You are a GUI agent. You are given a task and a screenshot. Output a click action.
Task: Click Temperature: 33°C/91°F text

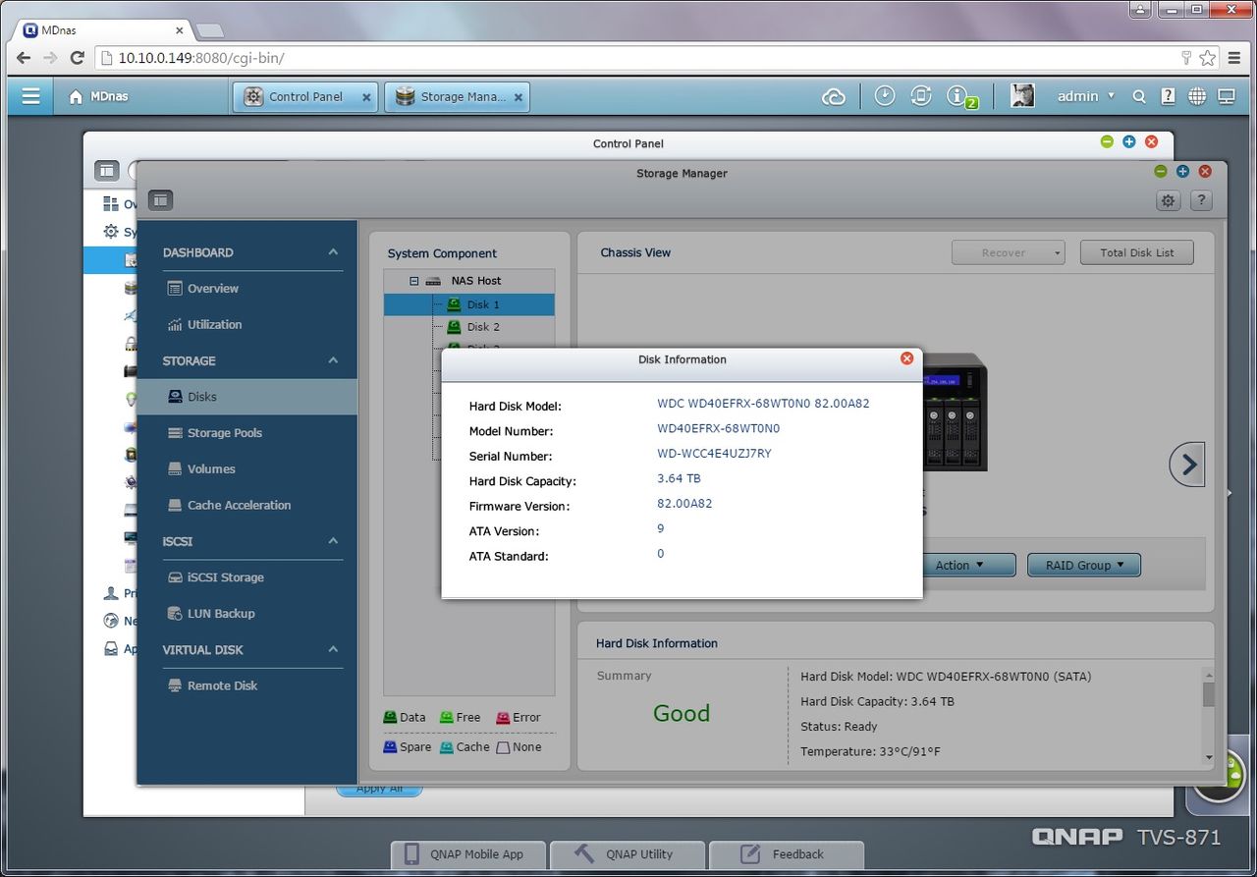[870, 751]
